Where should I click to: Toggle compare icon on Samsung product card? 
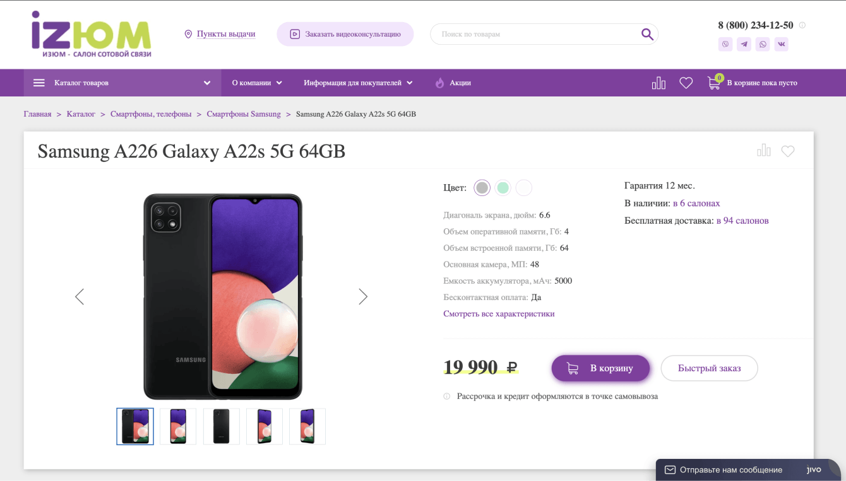764,151
